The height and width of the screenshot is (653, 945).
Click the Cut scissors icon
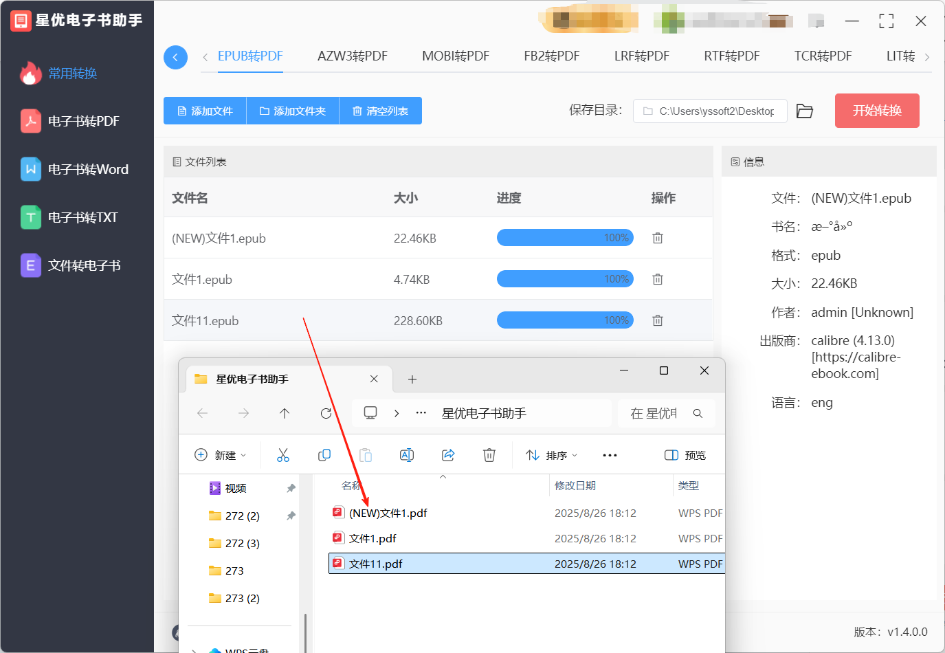click(x=283, y=455)
